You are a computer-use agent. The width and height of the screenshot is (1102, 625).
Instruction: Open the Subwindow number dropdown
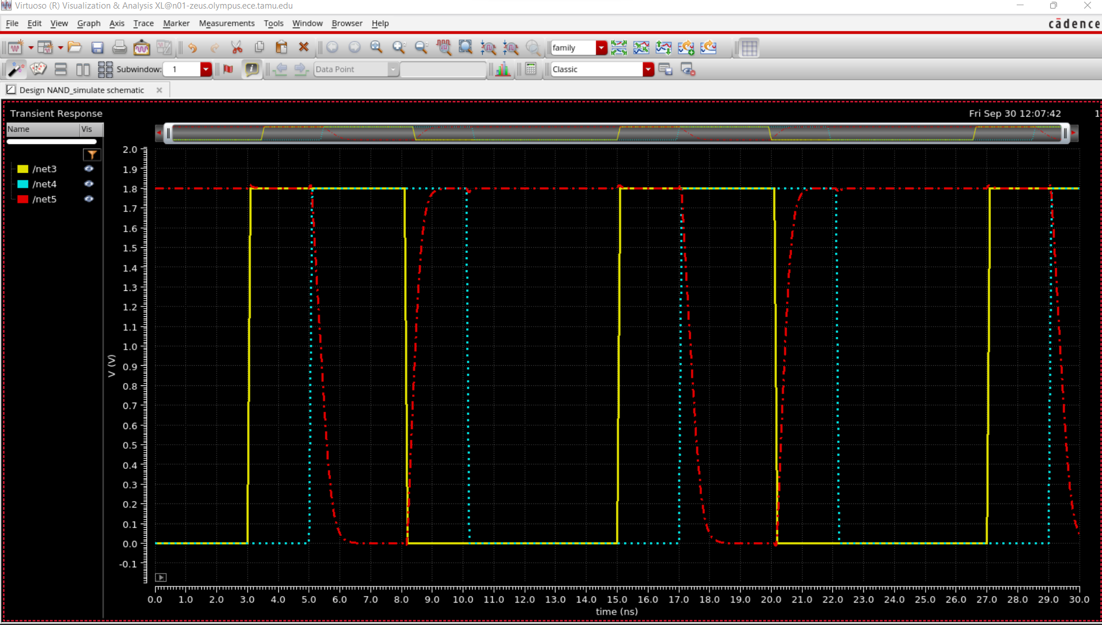pyautogui.click(x=206, y=69)
